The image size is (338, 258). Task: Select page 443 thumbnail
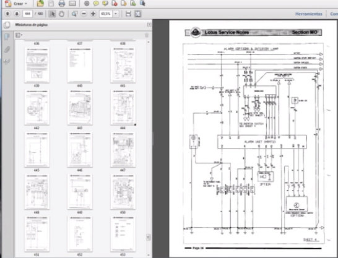tap(80, 108)
